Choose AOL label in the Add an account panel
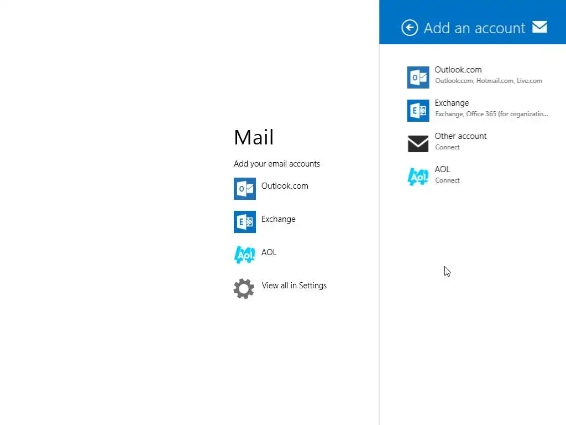The image size is (566, 425). [442, 169]
